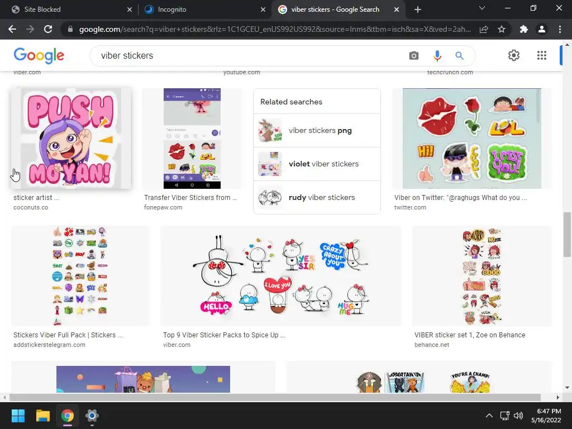The height and width of the screenshot is (429, 572).
Task: Open Settings gear on the taskbar
Action: (x=92, y=416)
